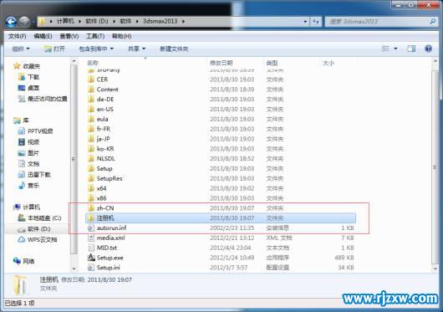Open the 查看(V) menu
This screenshot has width=443, height=312.
click(x=69, y=36)
